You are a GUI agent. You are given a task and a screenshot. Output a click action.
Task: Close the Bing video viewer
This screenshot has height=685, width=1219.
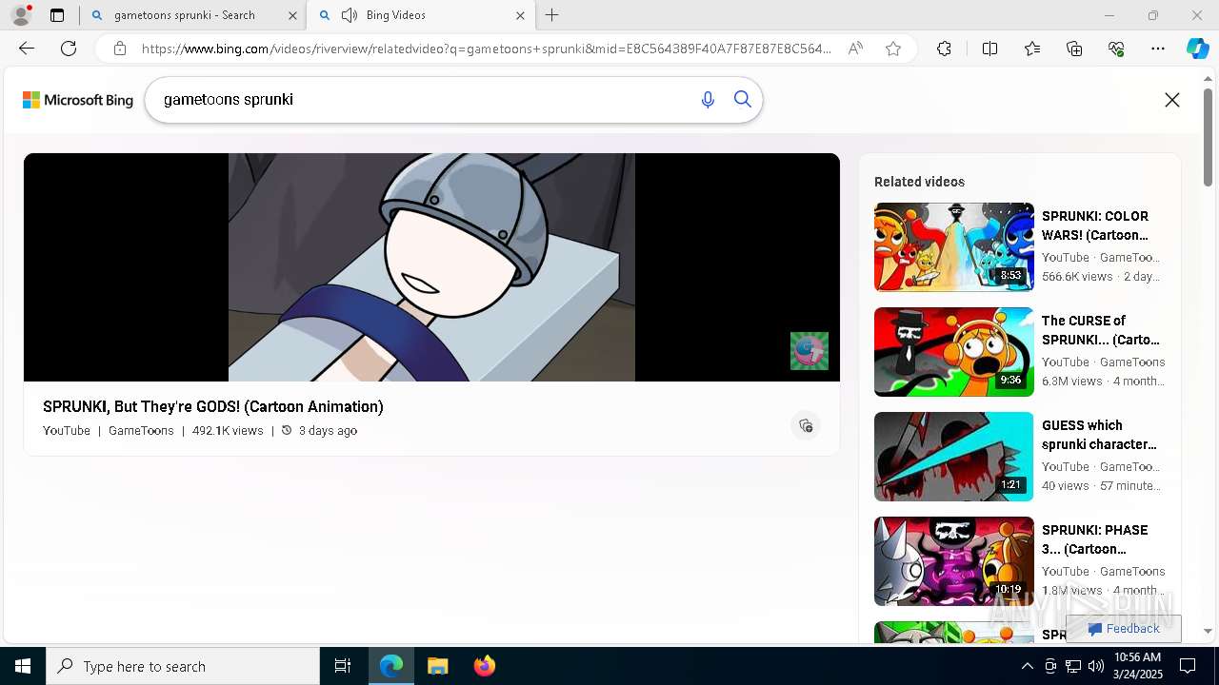1172,100
